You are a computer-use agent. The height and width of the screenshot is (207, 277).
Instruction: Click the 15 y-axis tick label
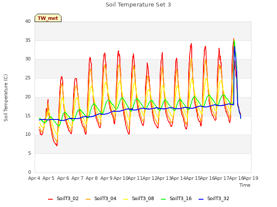pyautogui.click(x=28, y=116)
